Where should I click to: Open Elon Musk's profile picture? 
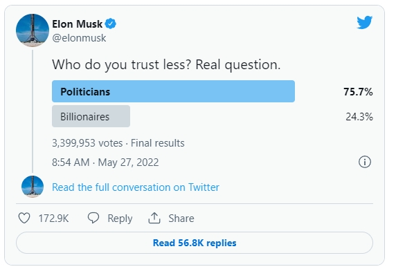pyautogui.click(x=33, y=30)
